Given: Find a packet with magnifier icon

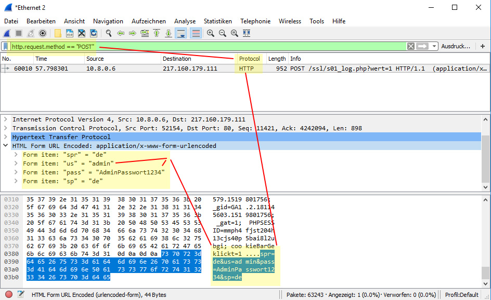Looking at the screenshot, I should [x=109, y=33].
